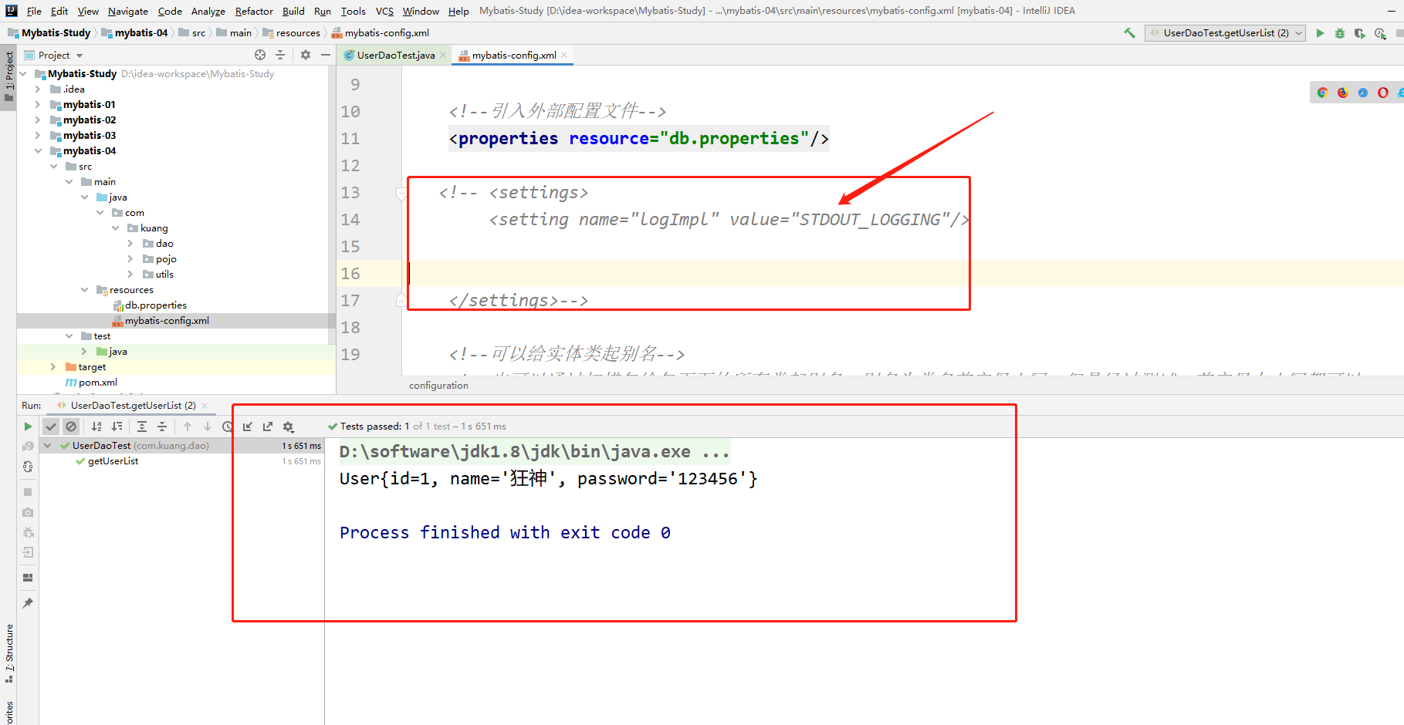Run with profiler clock icon
Viewport: 1404px width, 725px height.
(x=1380, y=33)
